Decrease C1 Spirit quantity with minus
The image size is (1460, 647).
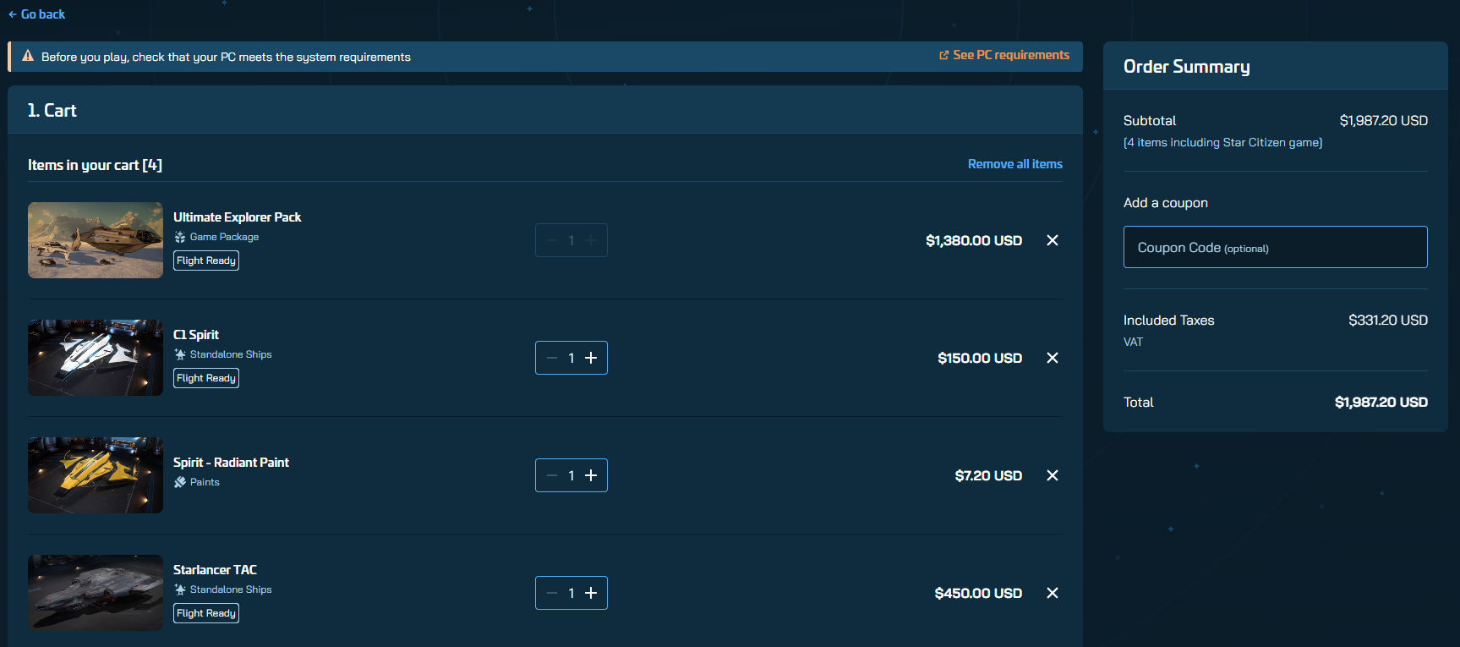coord(552,358)
